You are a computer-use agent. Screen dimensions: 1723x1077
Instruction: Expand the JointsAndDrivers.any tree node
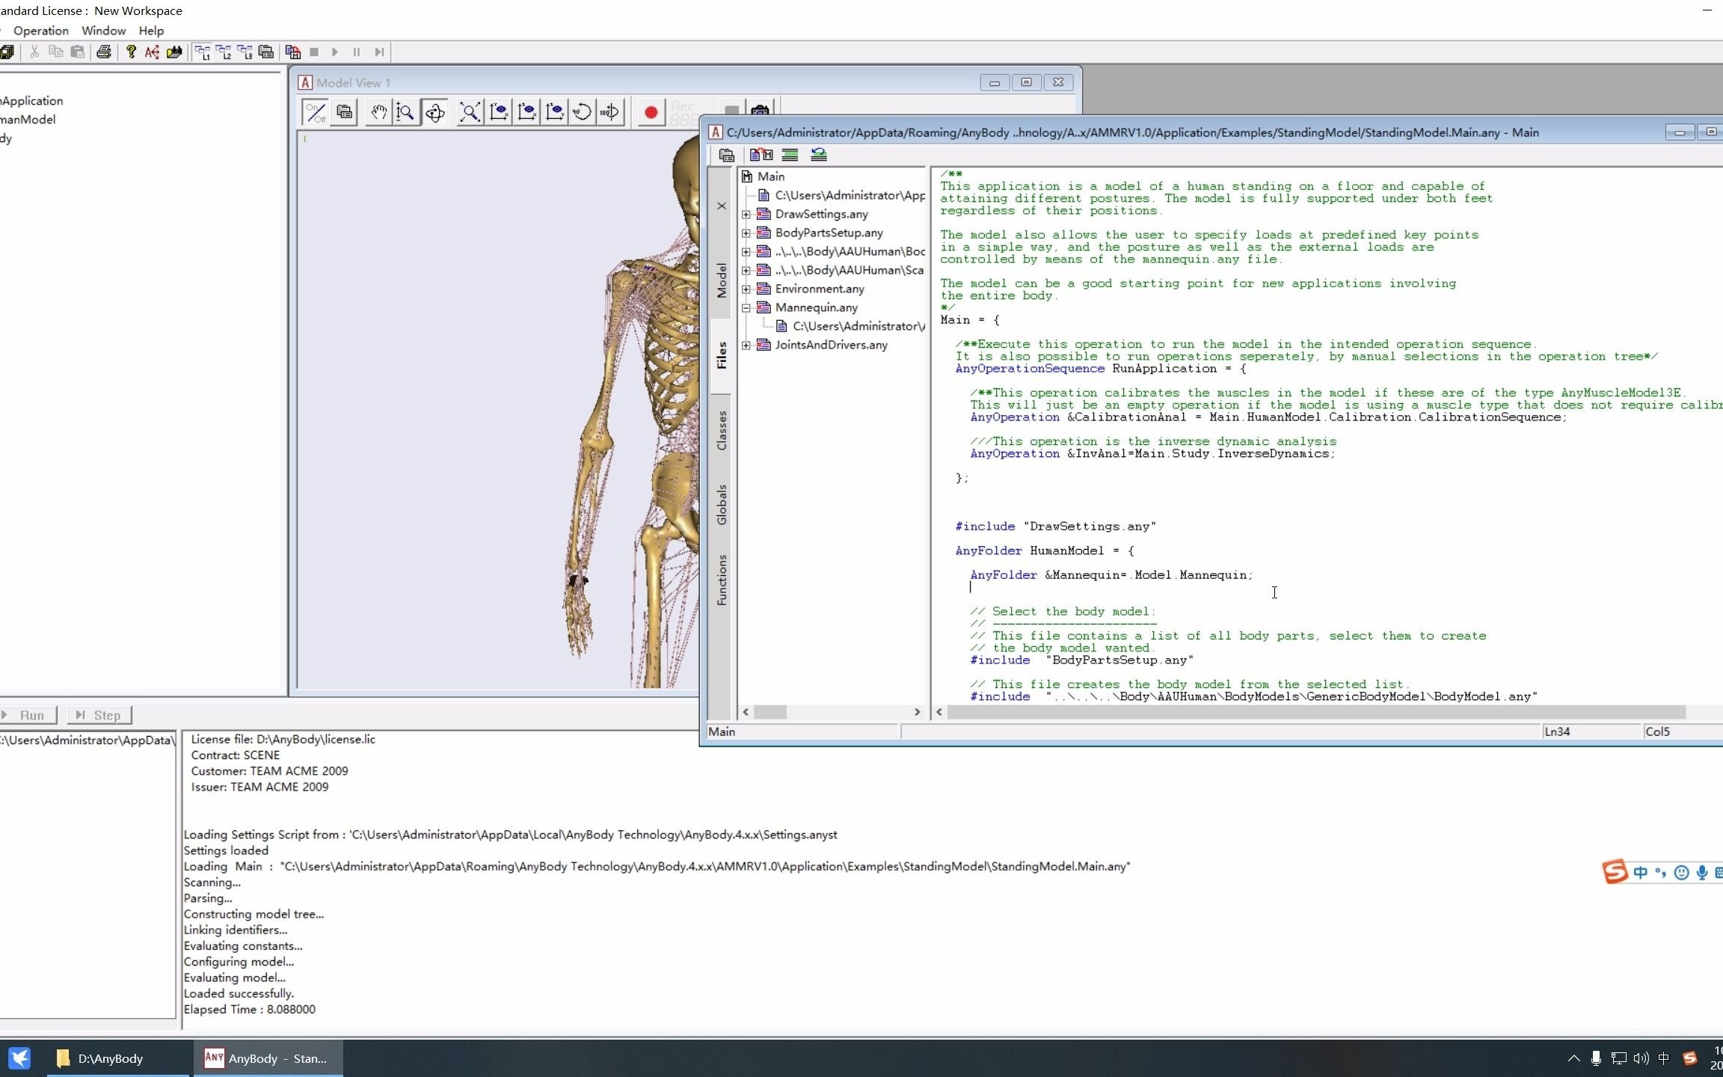746,345
